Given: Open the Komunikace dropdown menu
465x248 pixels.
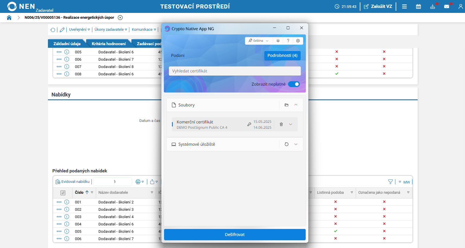Looking at the screenshot, I should [144, 30].
